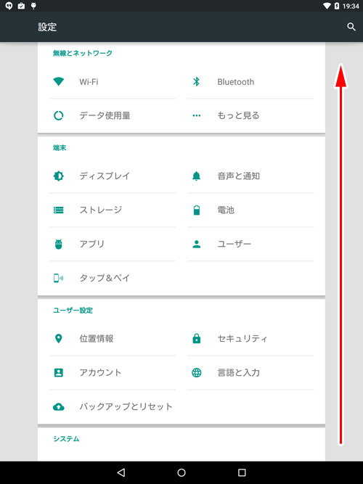Viewport: 363px width, 484px height.
Task: Open 位置情報 location settings
Action: pos(113,339)
